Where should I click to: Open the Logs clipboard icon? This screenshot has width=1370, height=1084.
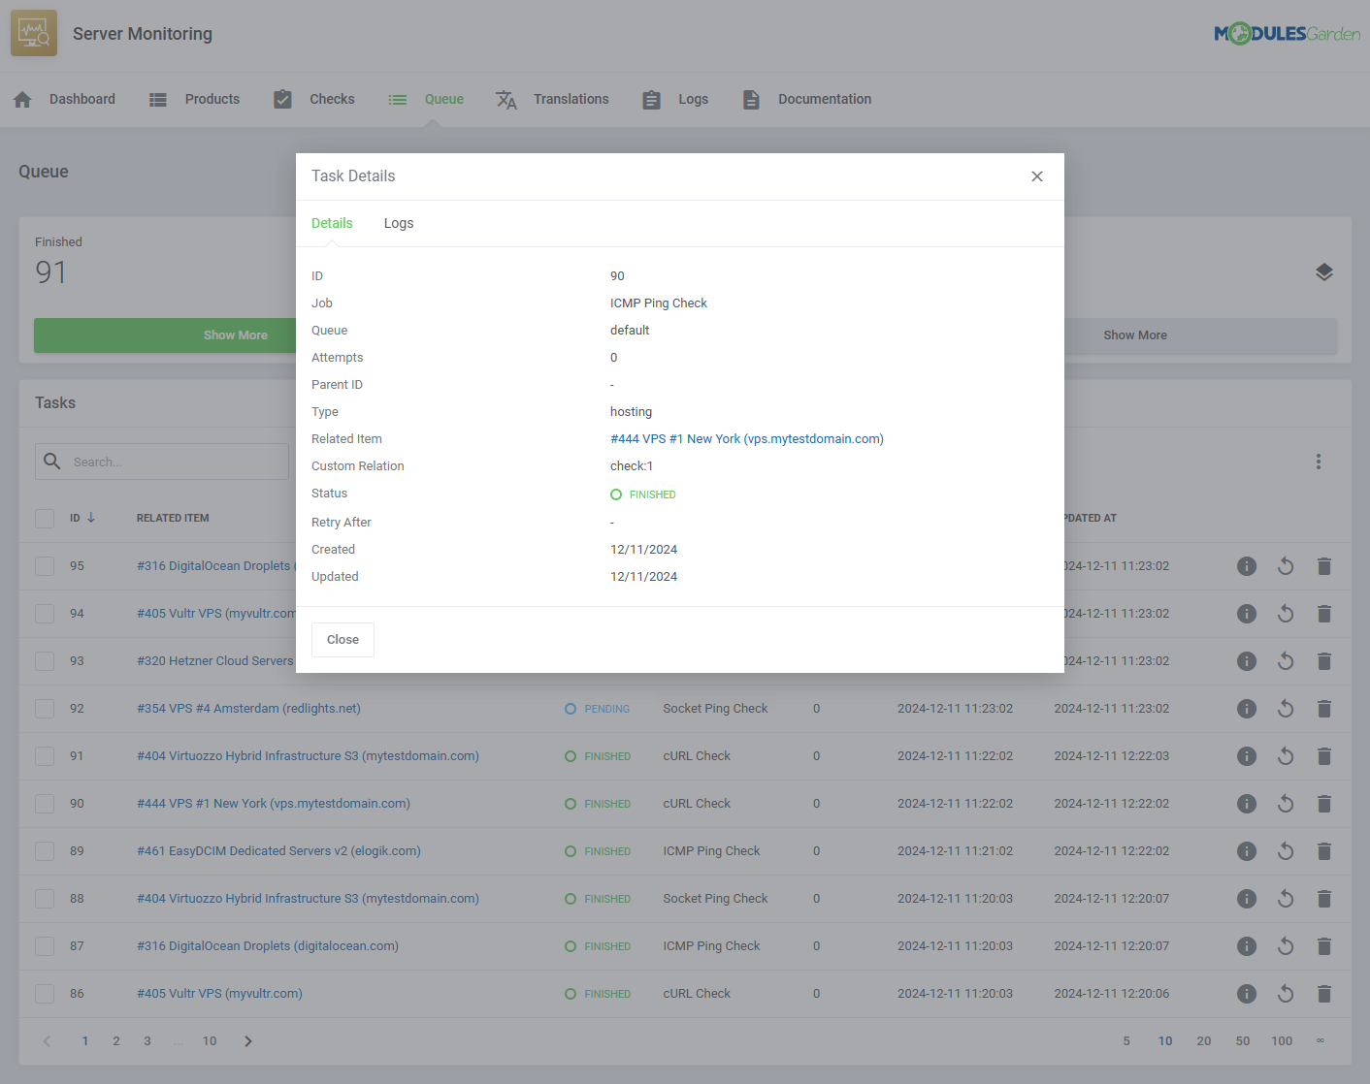tap(651, 99)
